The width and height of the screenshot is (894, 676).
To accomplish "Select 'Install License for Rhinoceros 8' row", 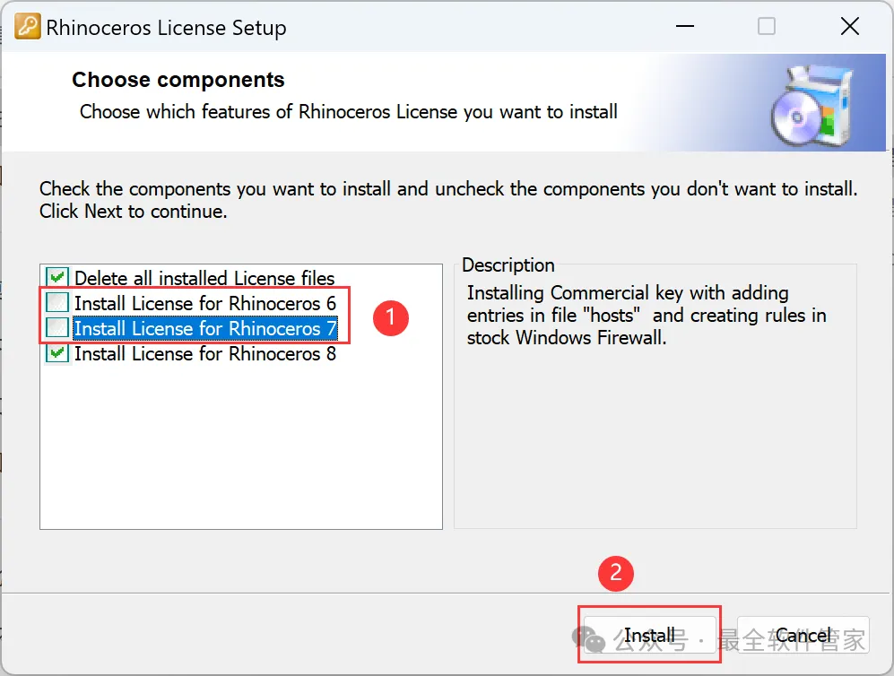I will (205, 353).
